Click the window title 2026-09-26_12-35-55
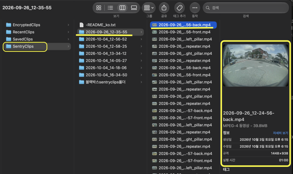The width and height of the screenshot is (293, 174). 27,8
